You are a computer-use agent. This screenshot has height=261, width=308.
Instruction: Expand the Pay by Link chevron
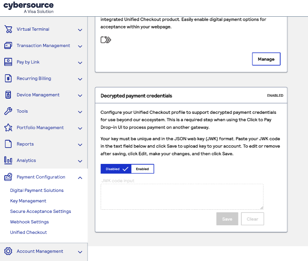pyautogui.click(x=80, y=63)
